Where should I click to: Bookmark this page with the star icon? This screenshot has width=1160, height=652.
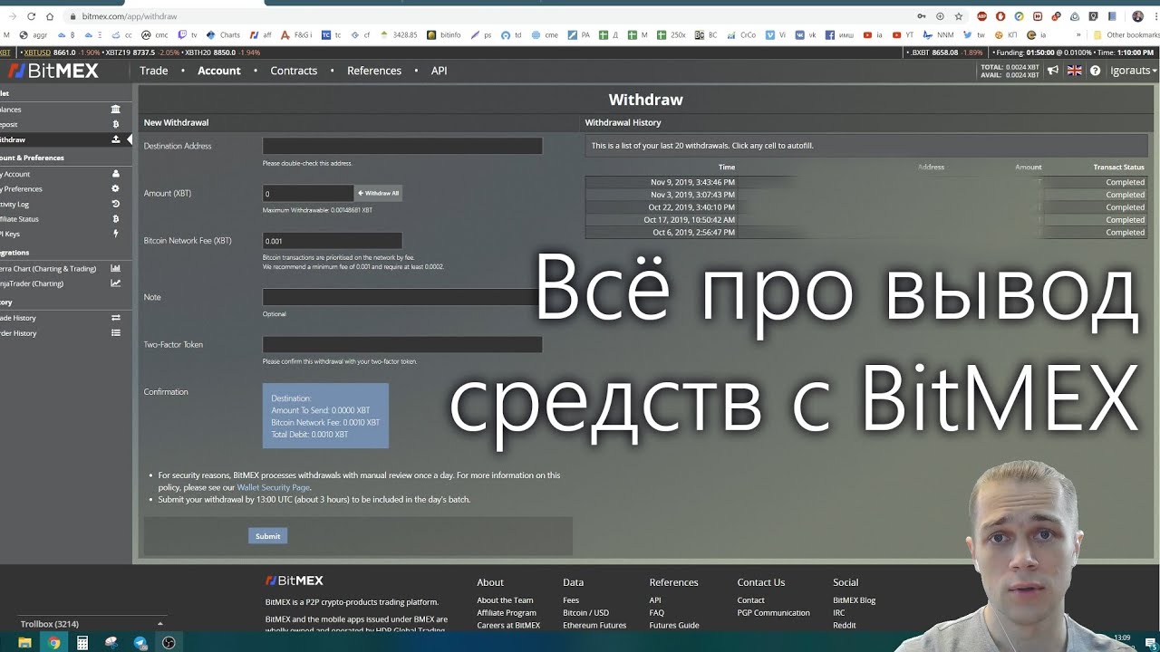[959, 16]
